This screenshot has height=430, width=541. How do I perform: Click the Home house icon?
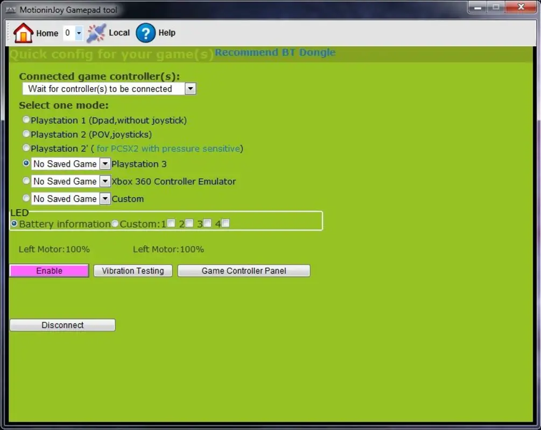23,33
